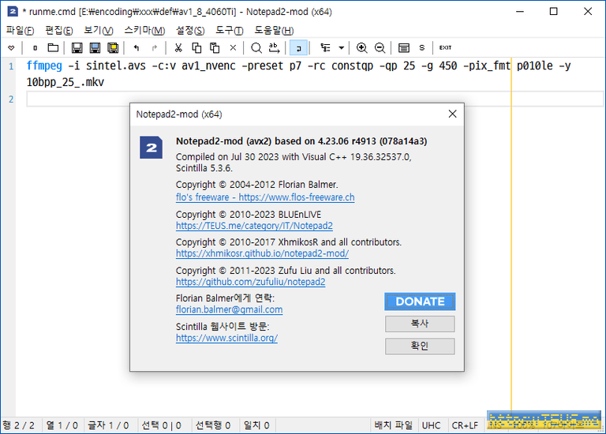
Task: Cut selection with scissors icon
Action: 178,48
